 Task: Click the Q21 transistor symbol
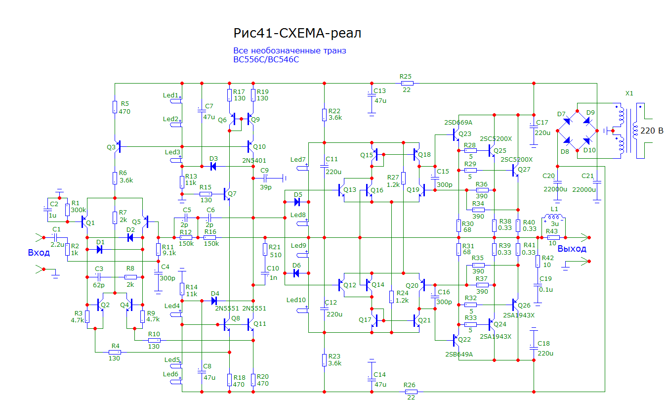click(x=417, y=320)
